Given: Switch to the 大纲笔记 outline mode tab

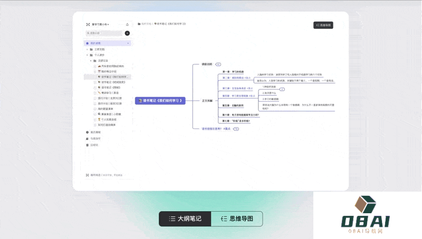Looking at the screenshot, I should (185, 218).
